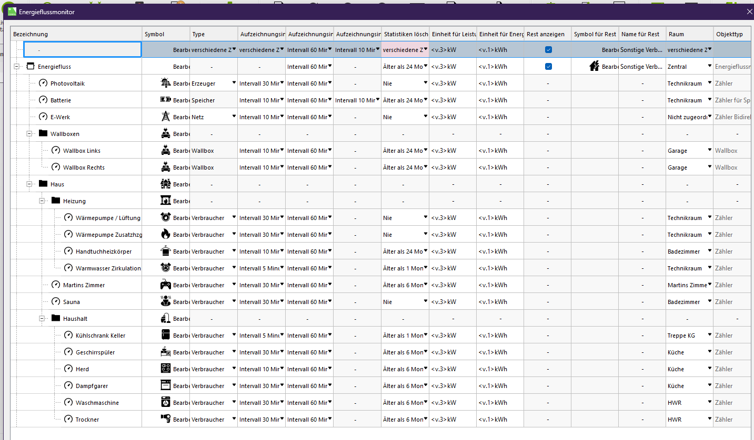
Task: Open Photovoltaik's Intervall 30 Min dropdown
Action: coord(282,83)
